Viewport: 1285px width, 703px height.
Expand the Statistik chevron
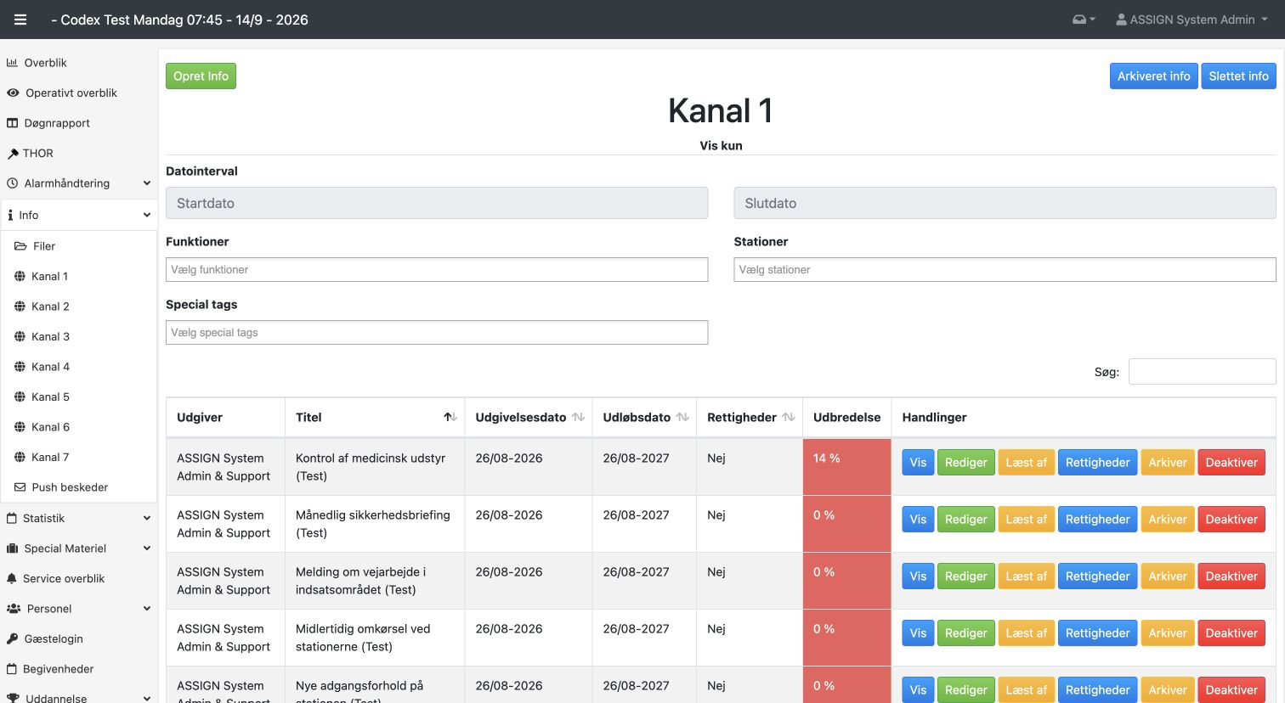click(146, 519)
